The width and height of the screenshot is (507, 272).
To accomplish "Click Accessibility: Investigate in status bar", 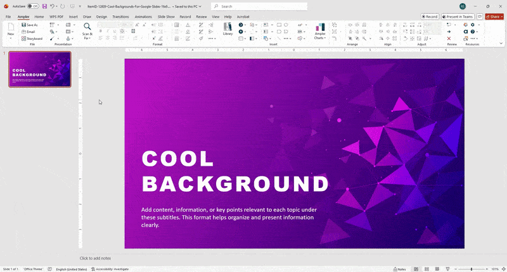I will 110,269.
